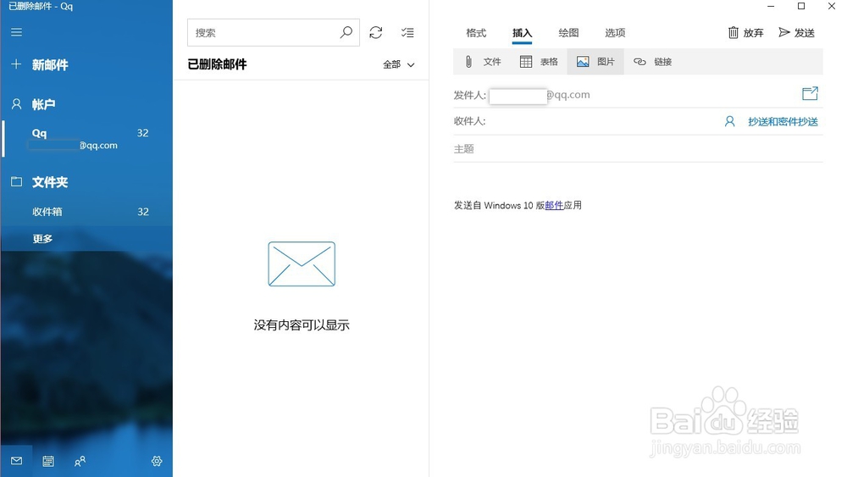This screenshot has height=477, width=847.
Task: Open the 文件夹 folders section
Action: (40, 182)
